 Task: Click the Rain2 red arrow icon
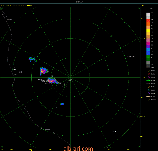coord(148,74)
